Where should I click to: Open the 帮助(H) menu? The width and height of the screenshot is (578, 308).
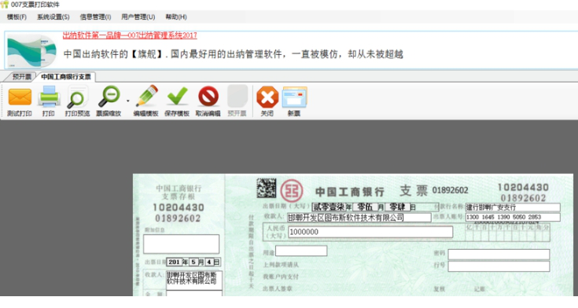click(176, 17)
